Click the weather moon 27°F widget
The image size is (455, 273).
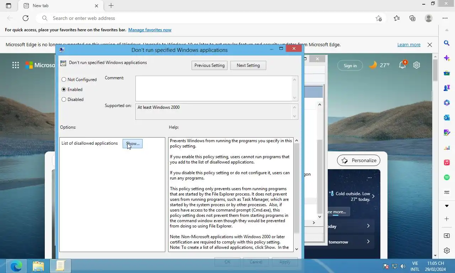379,65
